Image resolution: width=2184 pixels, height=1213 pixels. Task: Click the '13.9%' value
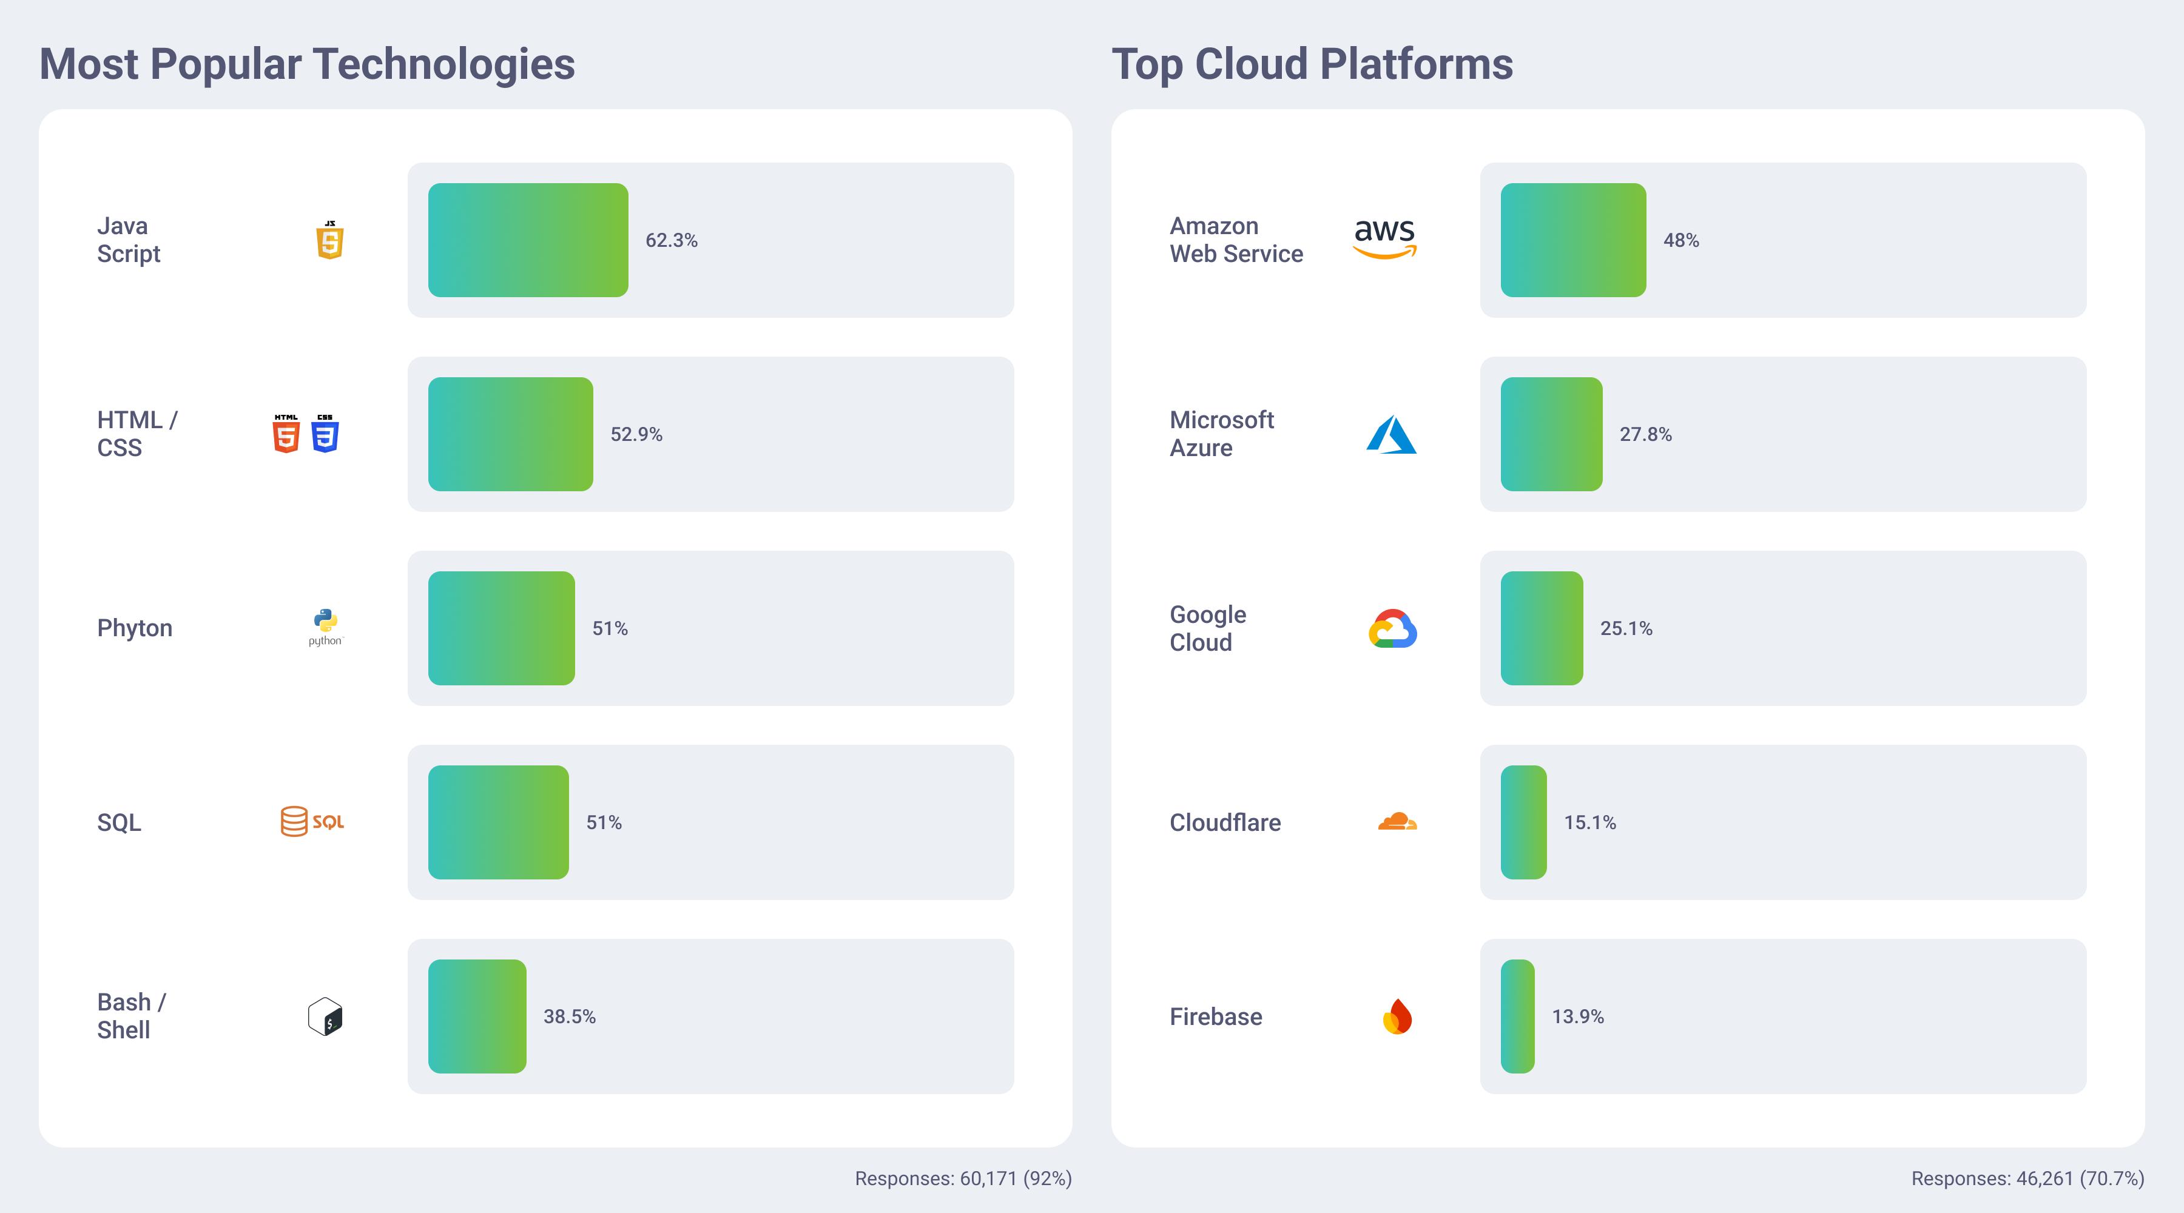point(1578,1017)
